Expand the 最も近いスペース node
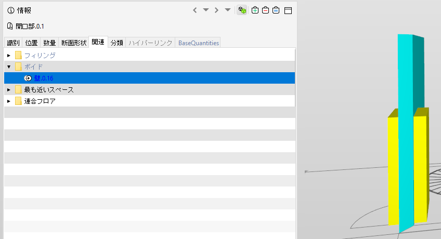Image resolution: width=441 pixels, height=239 pixels. [x=9, y=90]
